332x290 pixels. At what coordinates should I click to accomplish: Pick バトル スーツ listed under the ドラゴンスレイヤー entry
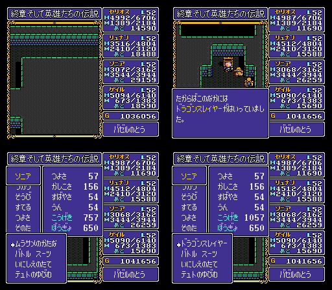coord(199,254)
